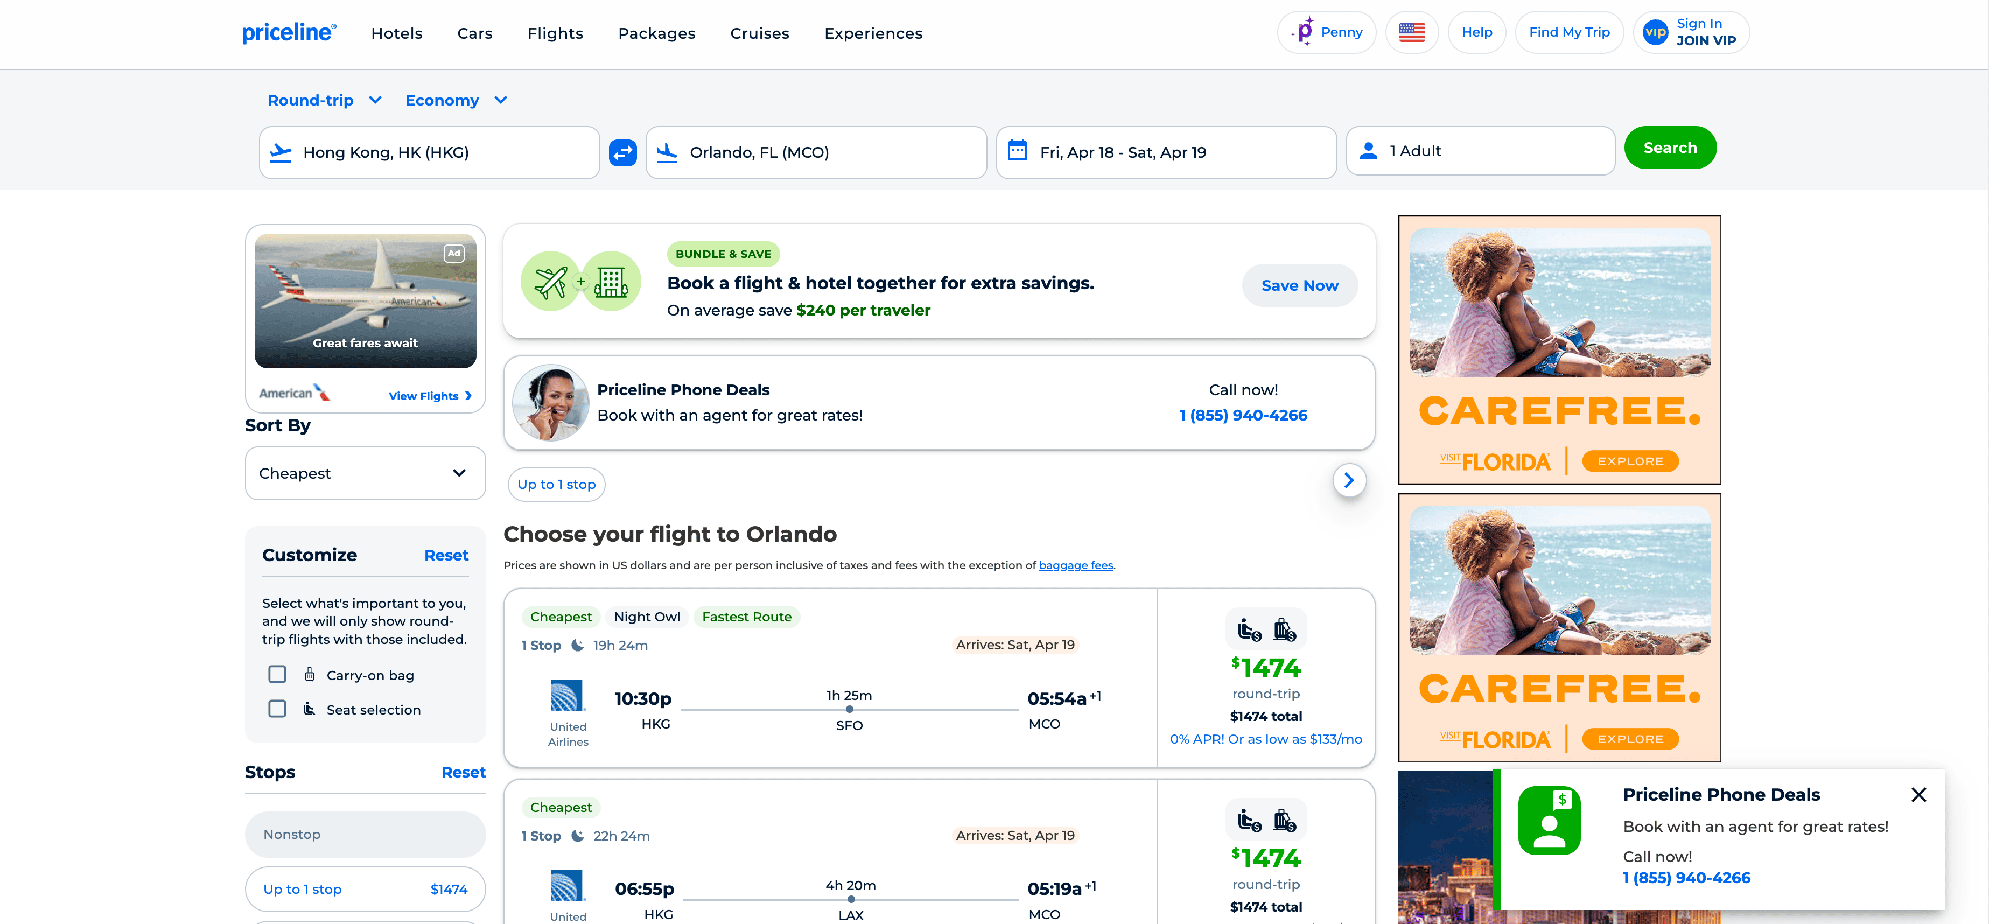This screenshot has width=1989, height=924.
Task: Open the Cheapest sort dropdown
Action: click(x=365, y=473)
